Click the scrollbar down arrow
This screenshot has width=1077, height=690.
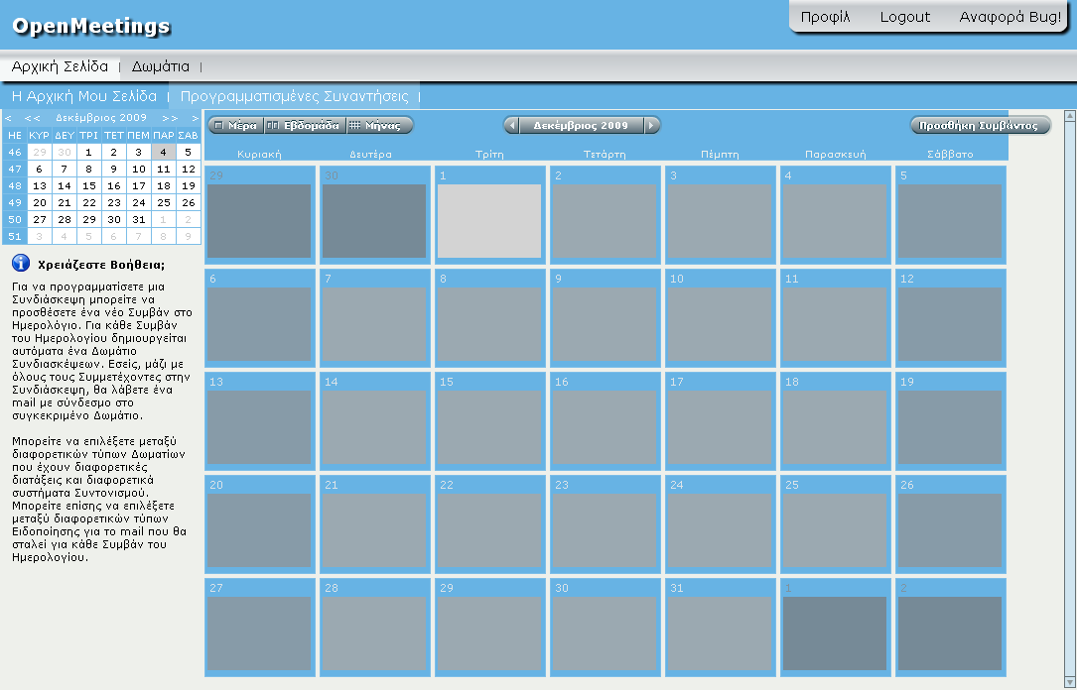coord(1070,682)
